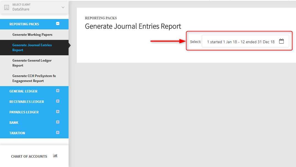Click the DataShare client name
The image size is (296, 167).
coord(21,9)
